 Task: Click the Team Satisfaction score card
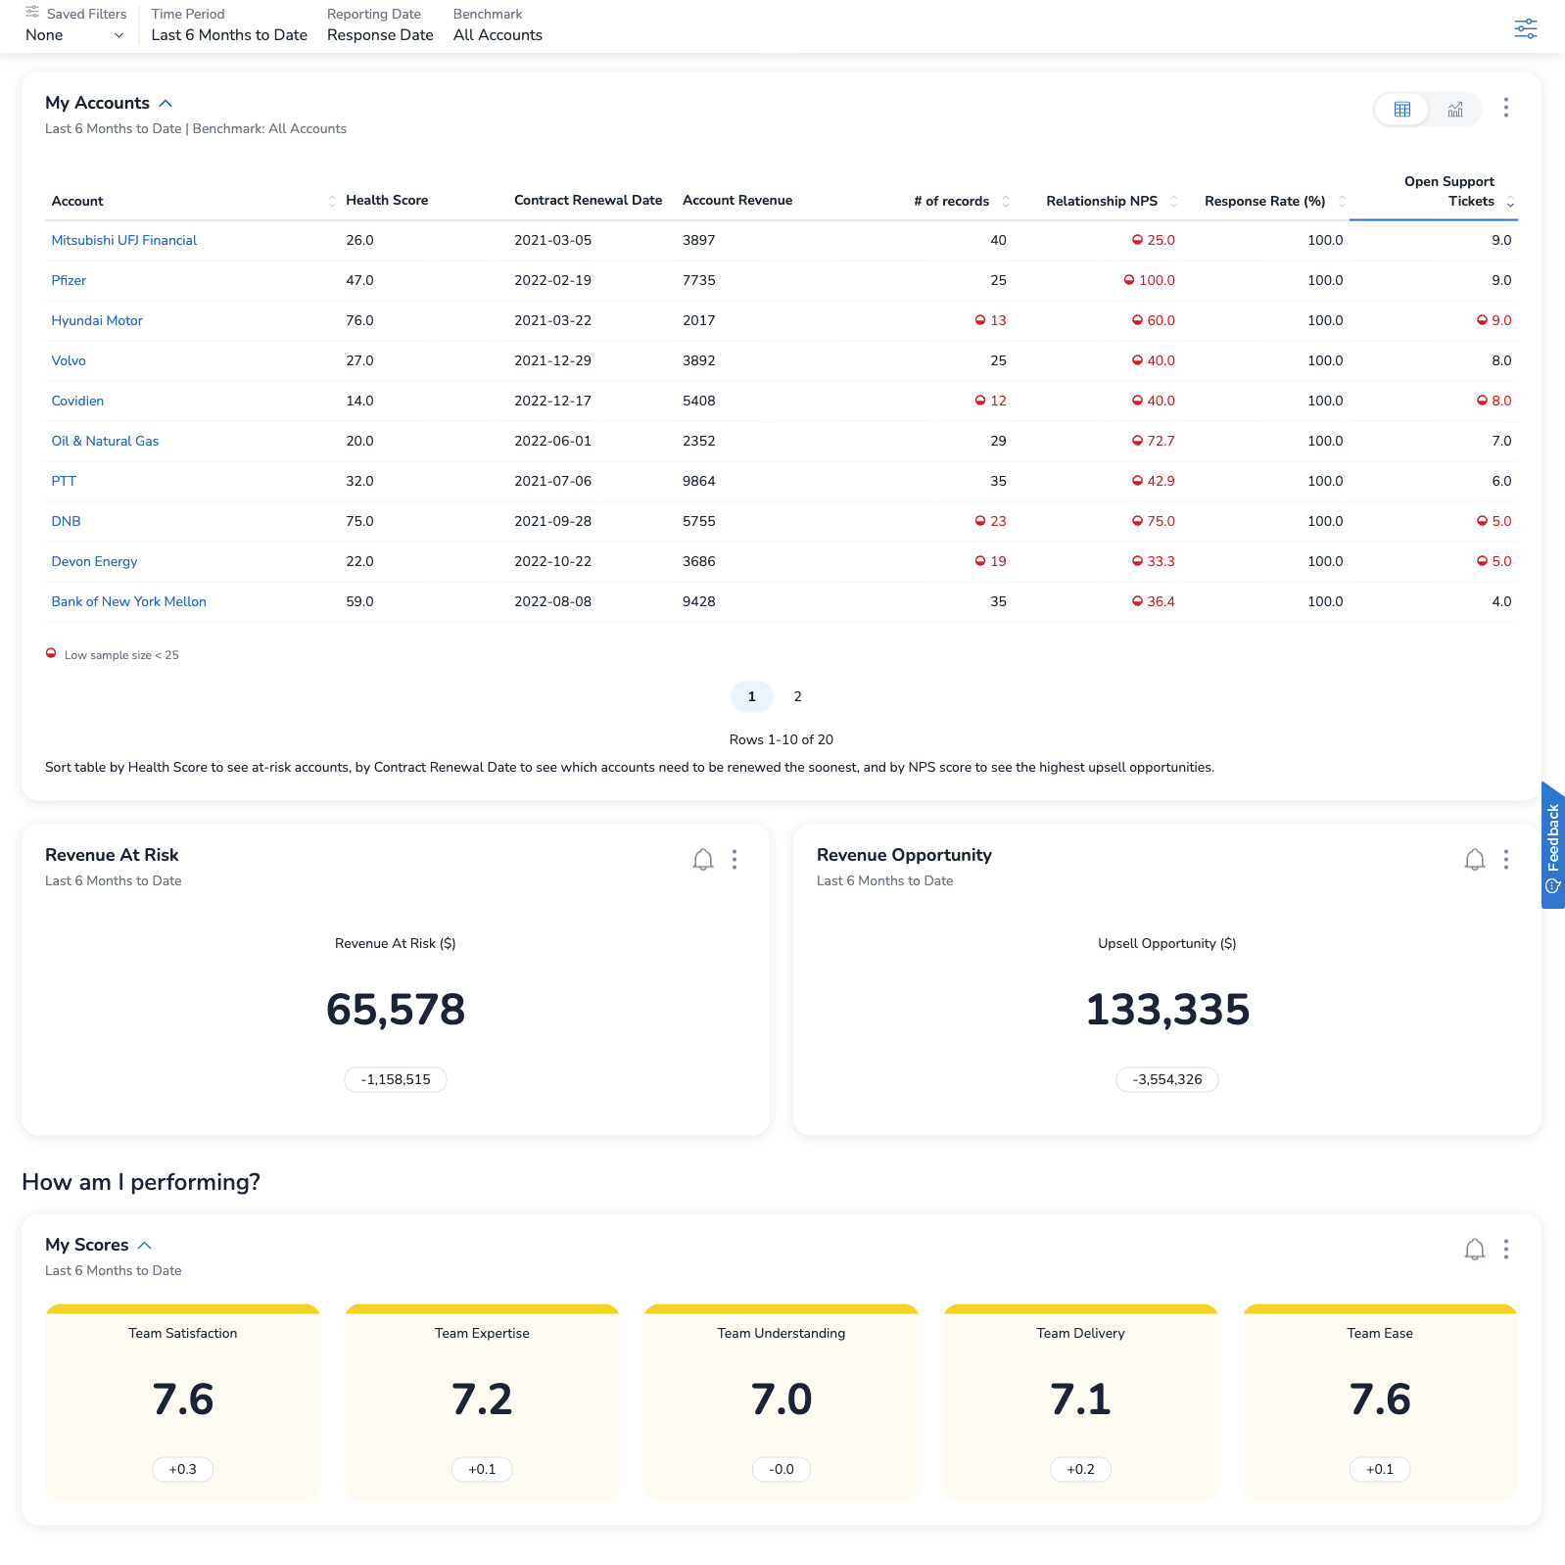click(x=183, y=1401)
